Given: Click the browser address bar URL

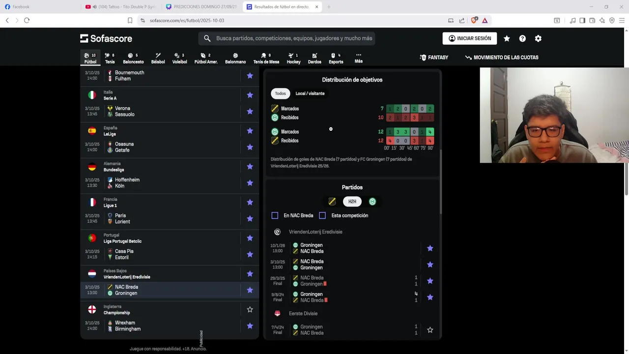Looking at the screenshot, I should (187, 20).
